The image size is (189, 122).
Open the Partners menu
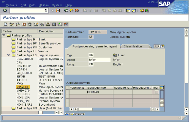pyautogui.click(x=11, y=5)
